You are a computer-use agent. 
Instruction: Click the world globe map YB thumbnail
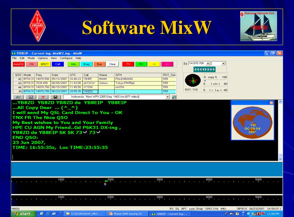pos(253,123)
